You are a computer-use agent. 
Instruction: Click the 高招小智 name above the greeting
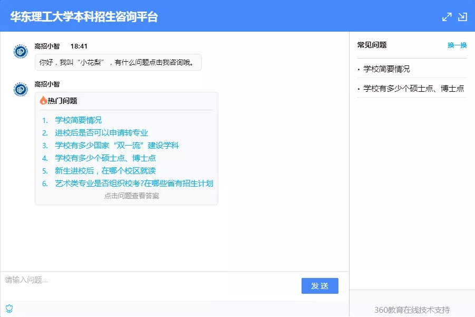click(x=47, y=46)
